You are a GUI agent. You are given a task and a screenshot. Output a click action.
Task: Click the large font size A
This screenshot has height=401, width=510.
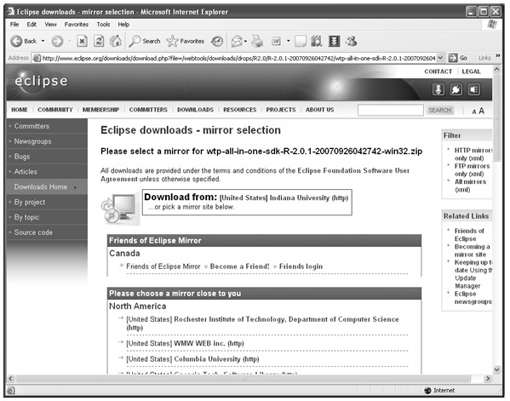pos(481,111)
